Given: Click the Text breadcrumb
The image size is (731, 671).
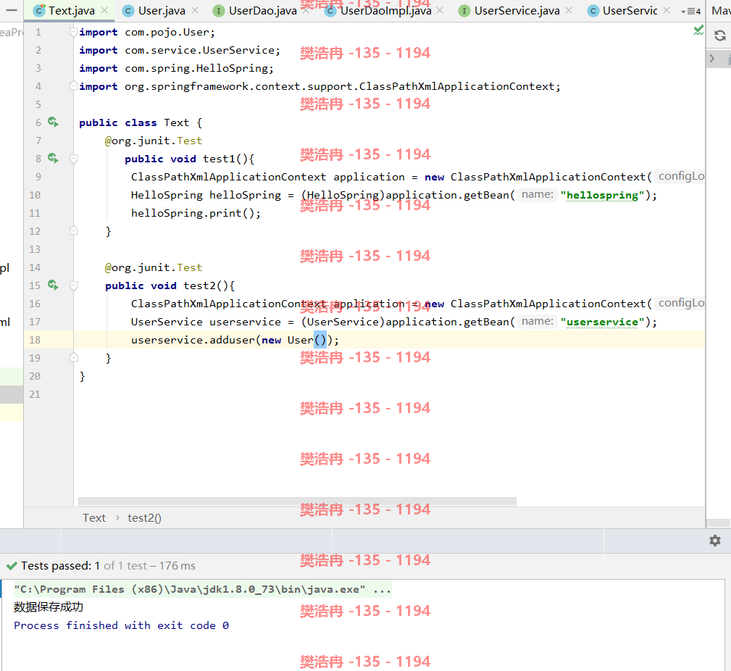Looking at the screenshot, I should [94, 517].
